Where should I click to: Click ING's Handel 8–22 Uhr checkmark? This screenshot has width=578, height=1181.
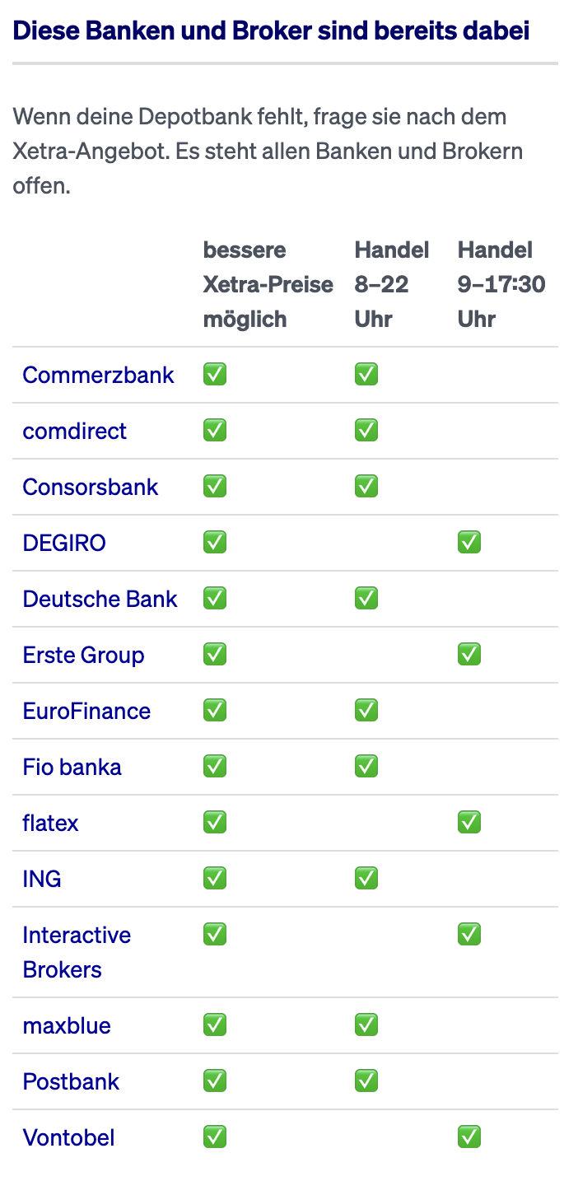tap(366, 879)
